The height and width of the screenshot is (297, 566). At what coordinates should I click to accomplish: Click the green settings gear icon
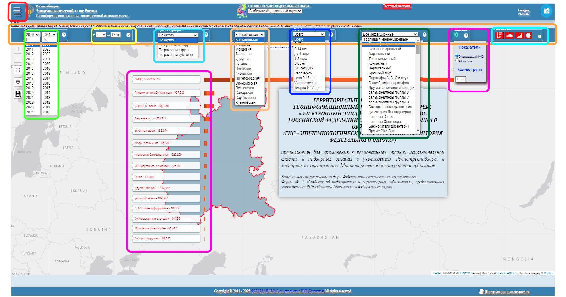click(x=456, y=35)
